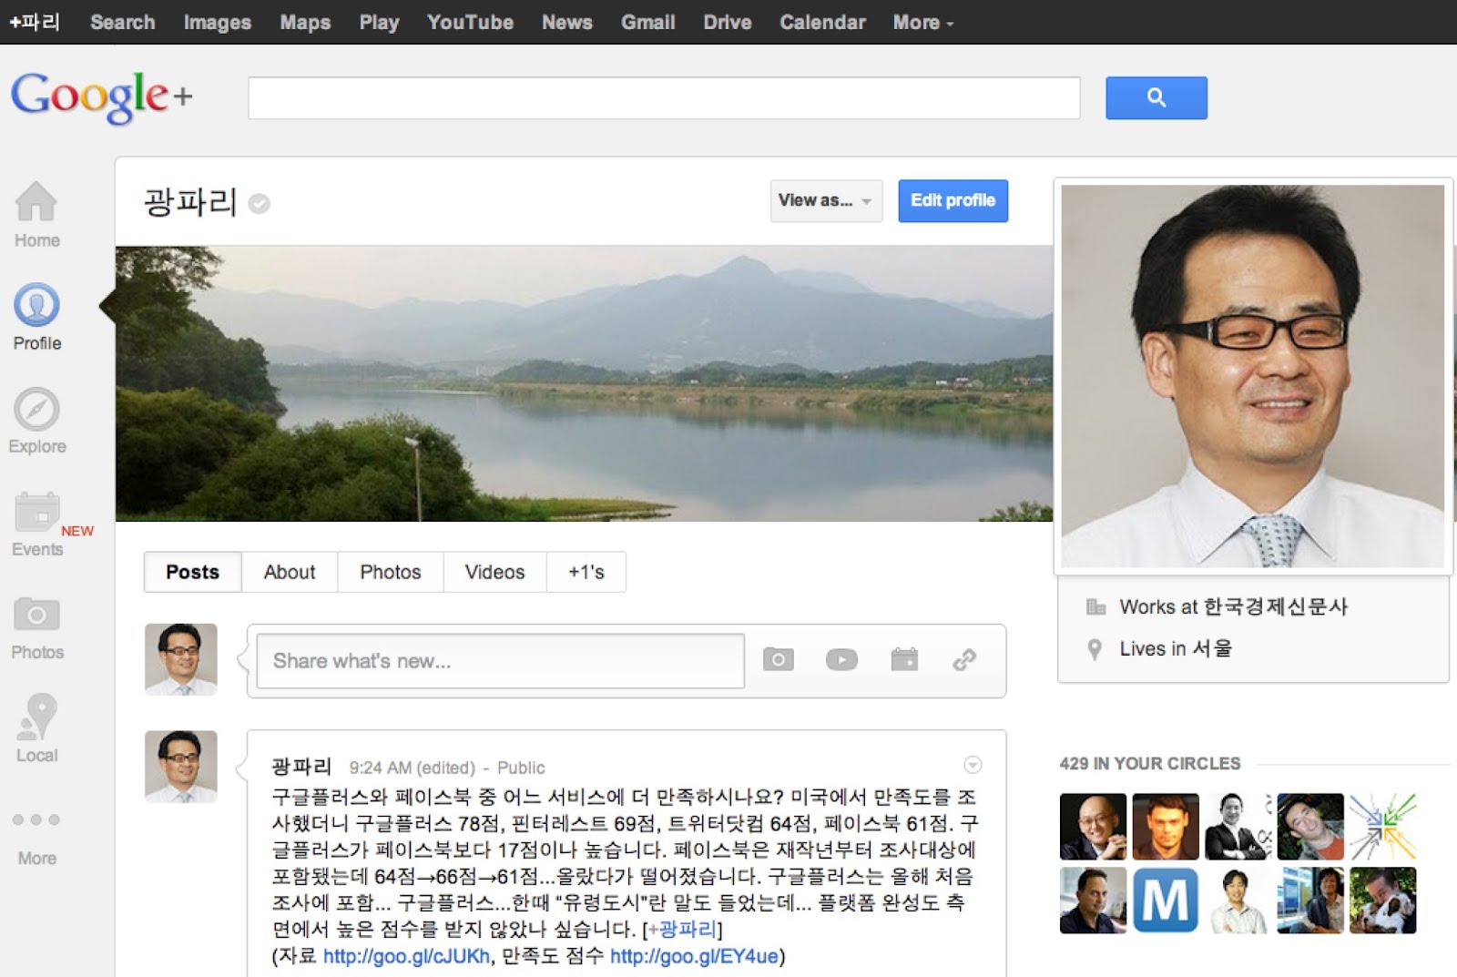This screenshot has height=977, width=1457.
Task: Attach a link using the chain link icon
Action: pyautogui.click(x=964, y=659)
